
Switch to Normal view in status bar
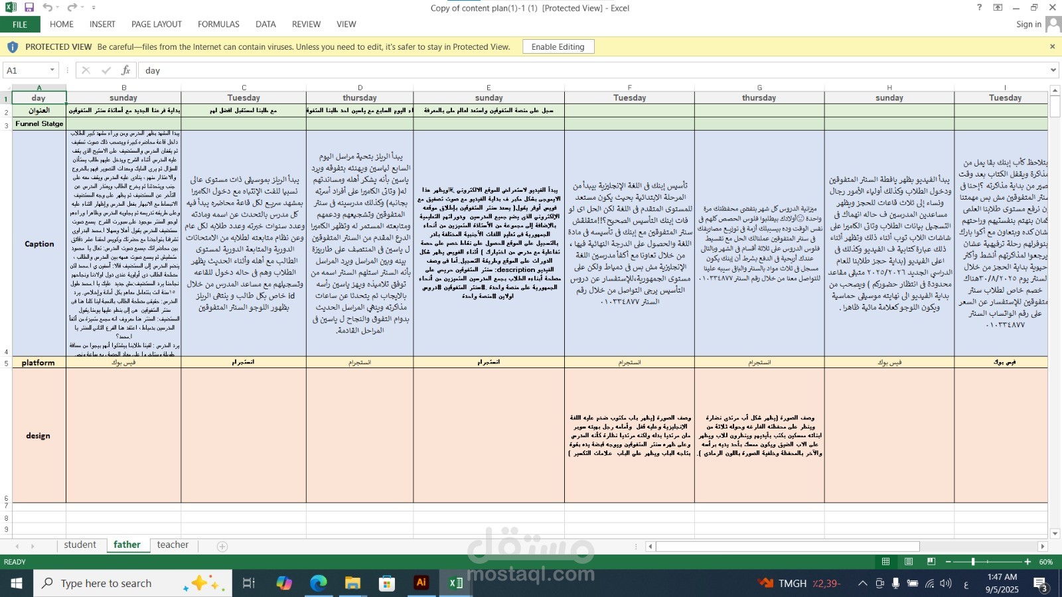coord(885,562)
